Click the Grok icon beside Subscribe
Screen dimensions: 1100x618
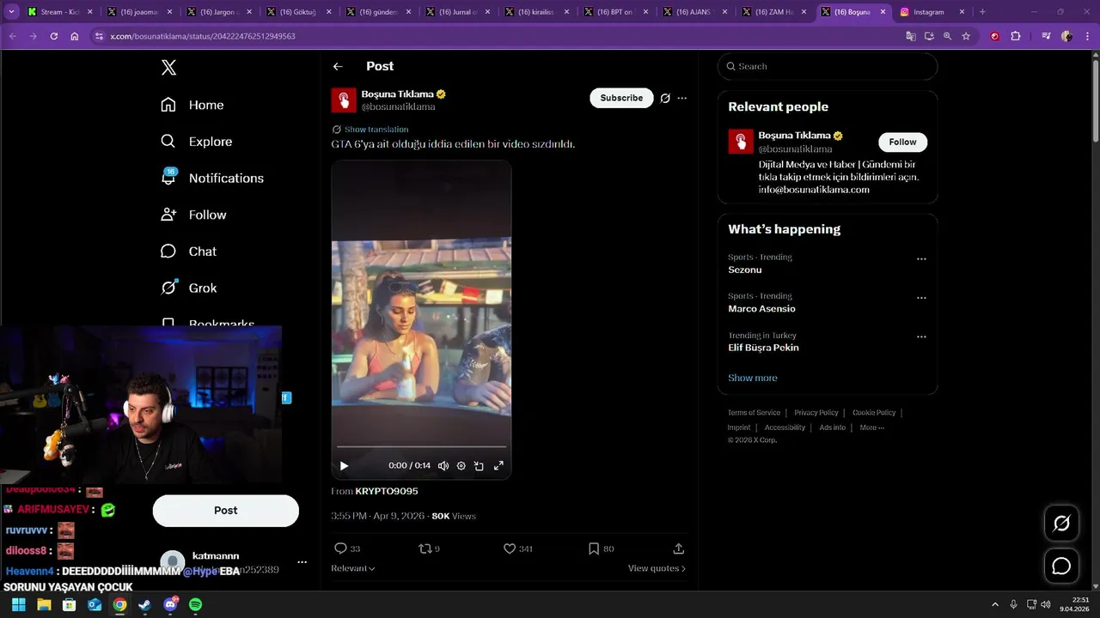(x=665, y=98)
